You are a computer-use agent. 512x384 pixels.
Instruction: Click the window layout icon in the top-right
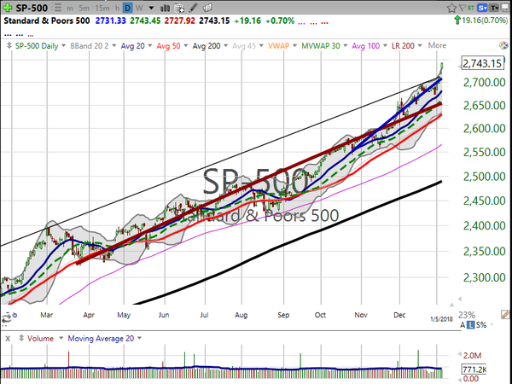(505, 8)
